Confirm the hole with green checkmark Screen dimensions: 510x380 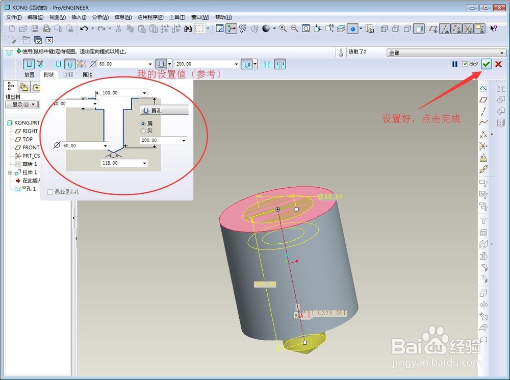pyautogui.click(x=486, y=64)
